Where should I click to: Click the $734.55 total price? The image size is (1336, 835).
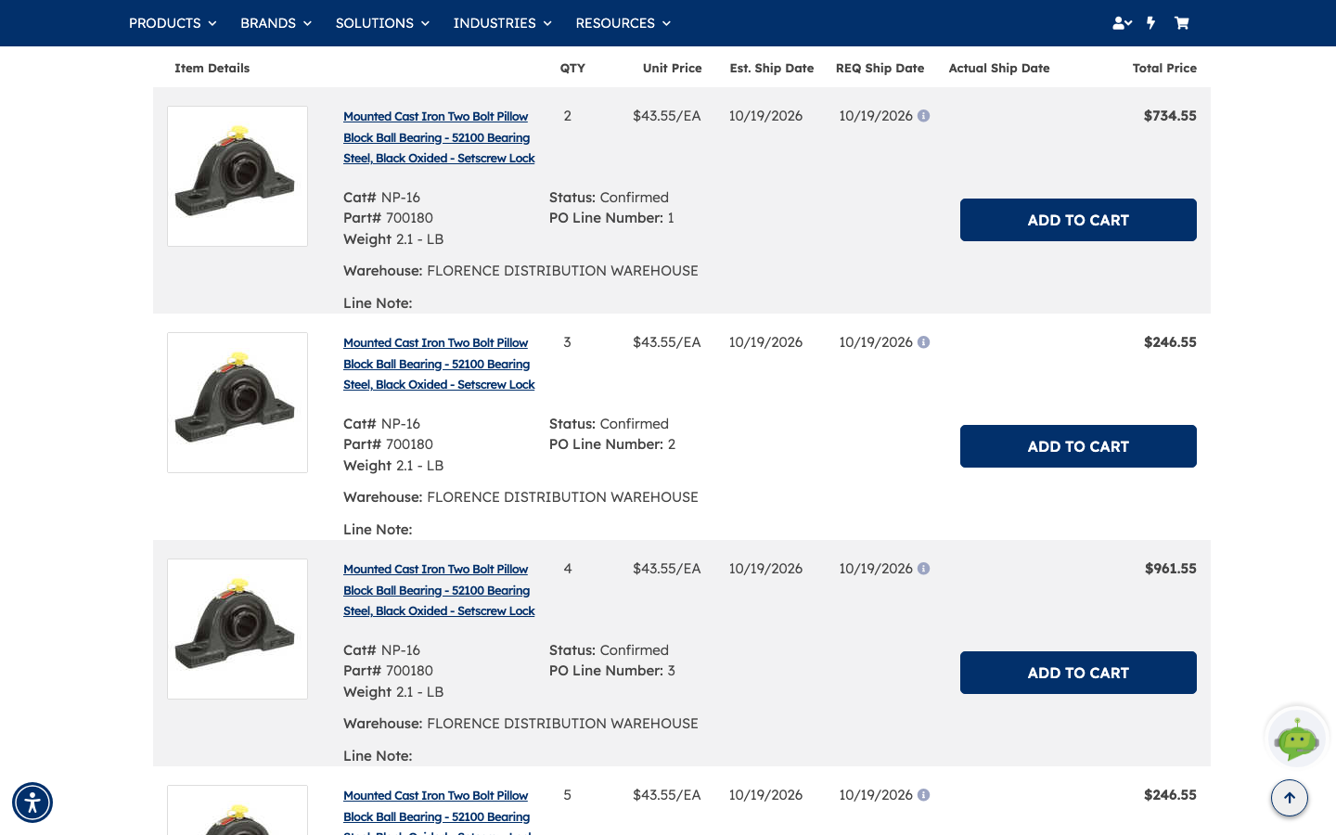tap(1170, 116)
